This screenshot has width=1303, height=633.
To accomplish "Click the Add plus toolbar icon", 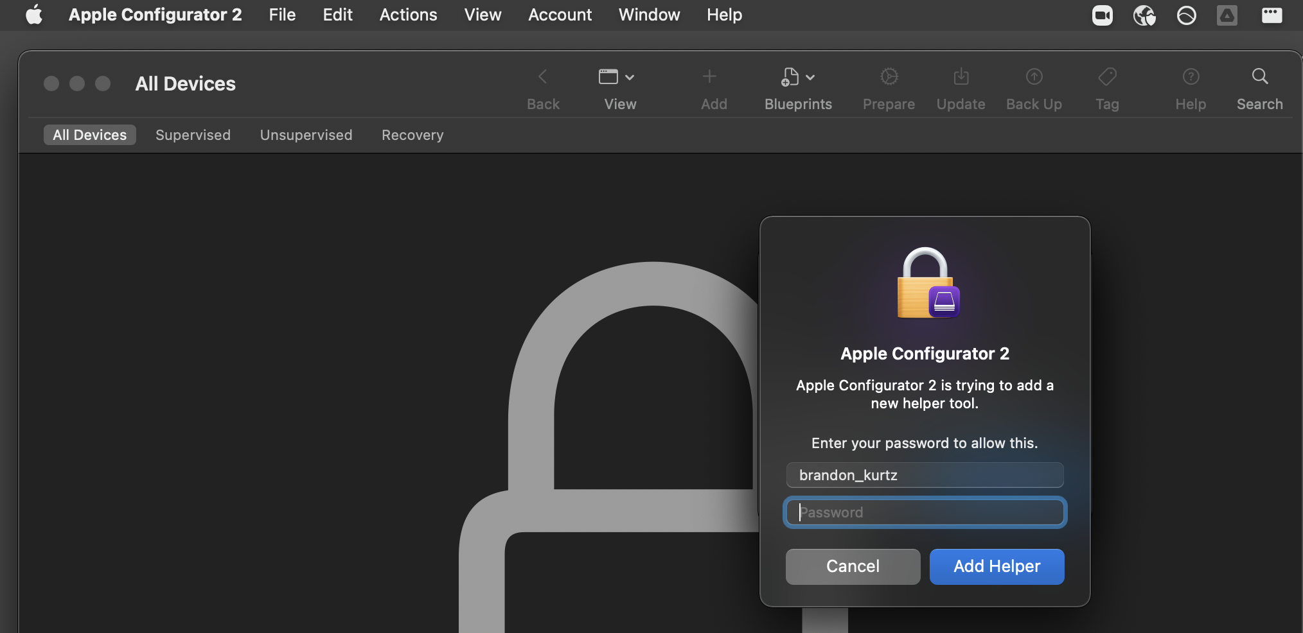I will coord(709,77).
